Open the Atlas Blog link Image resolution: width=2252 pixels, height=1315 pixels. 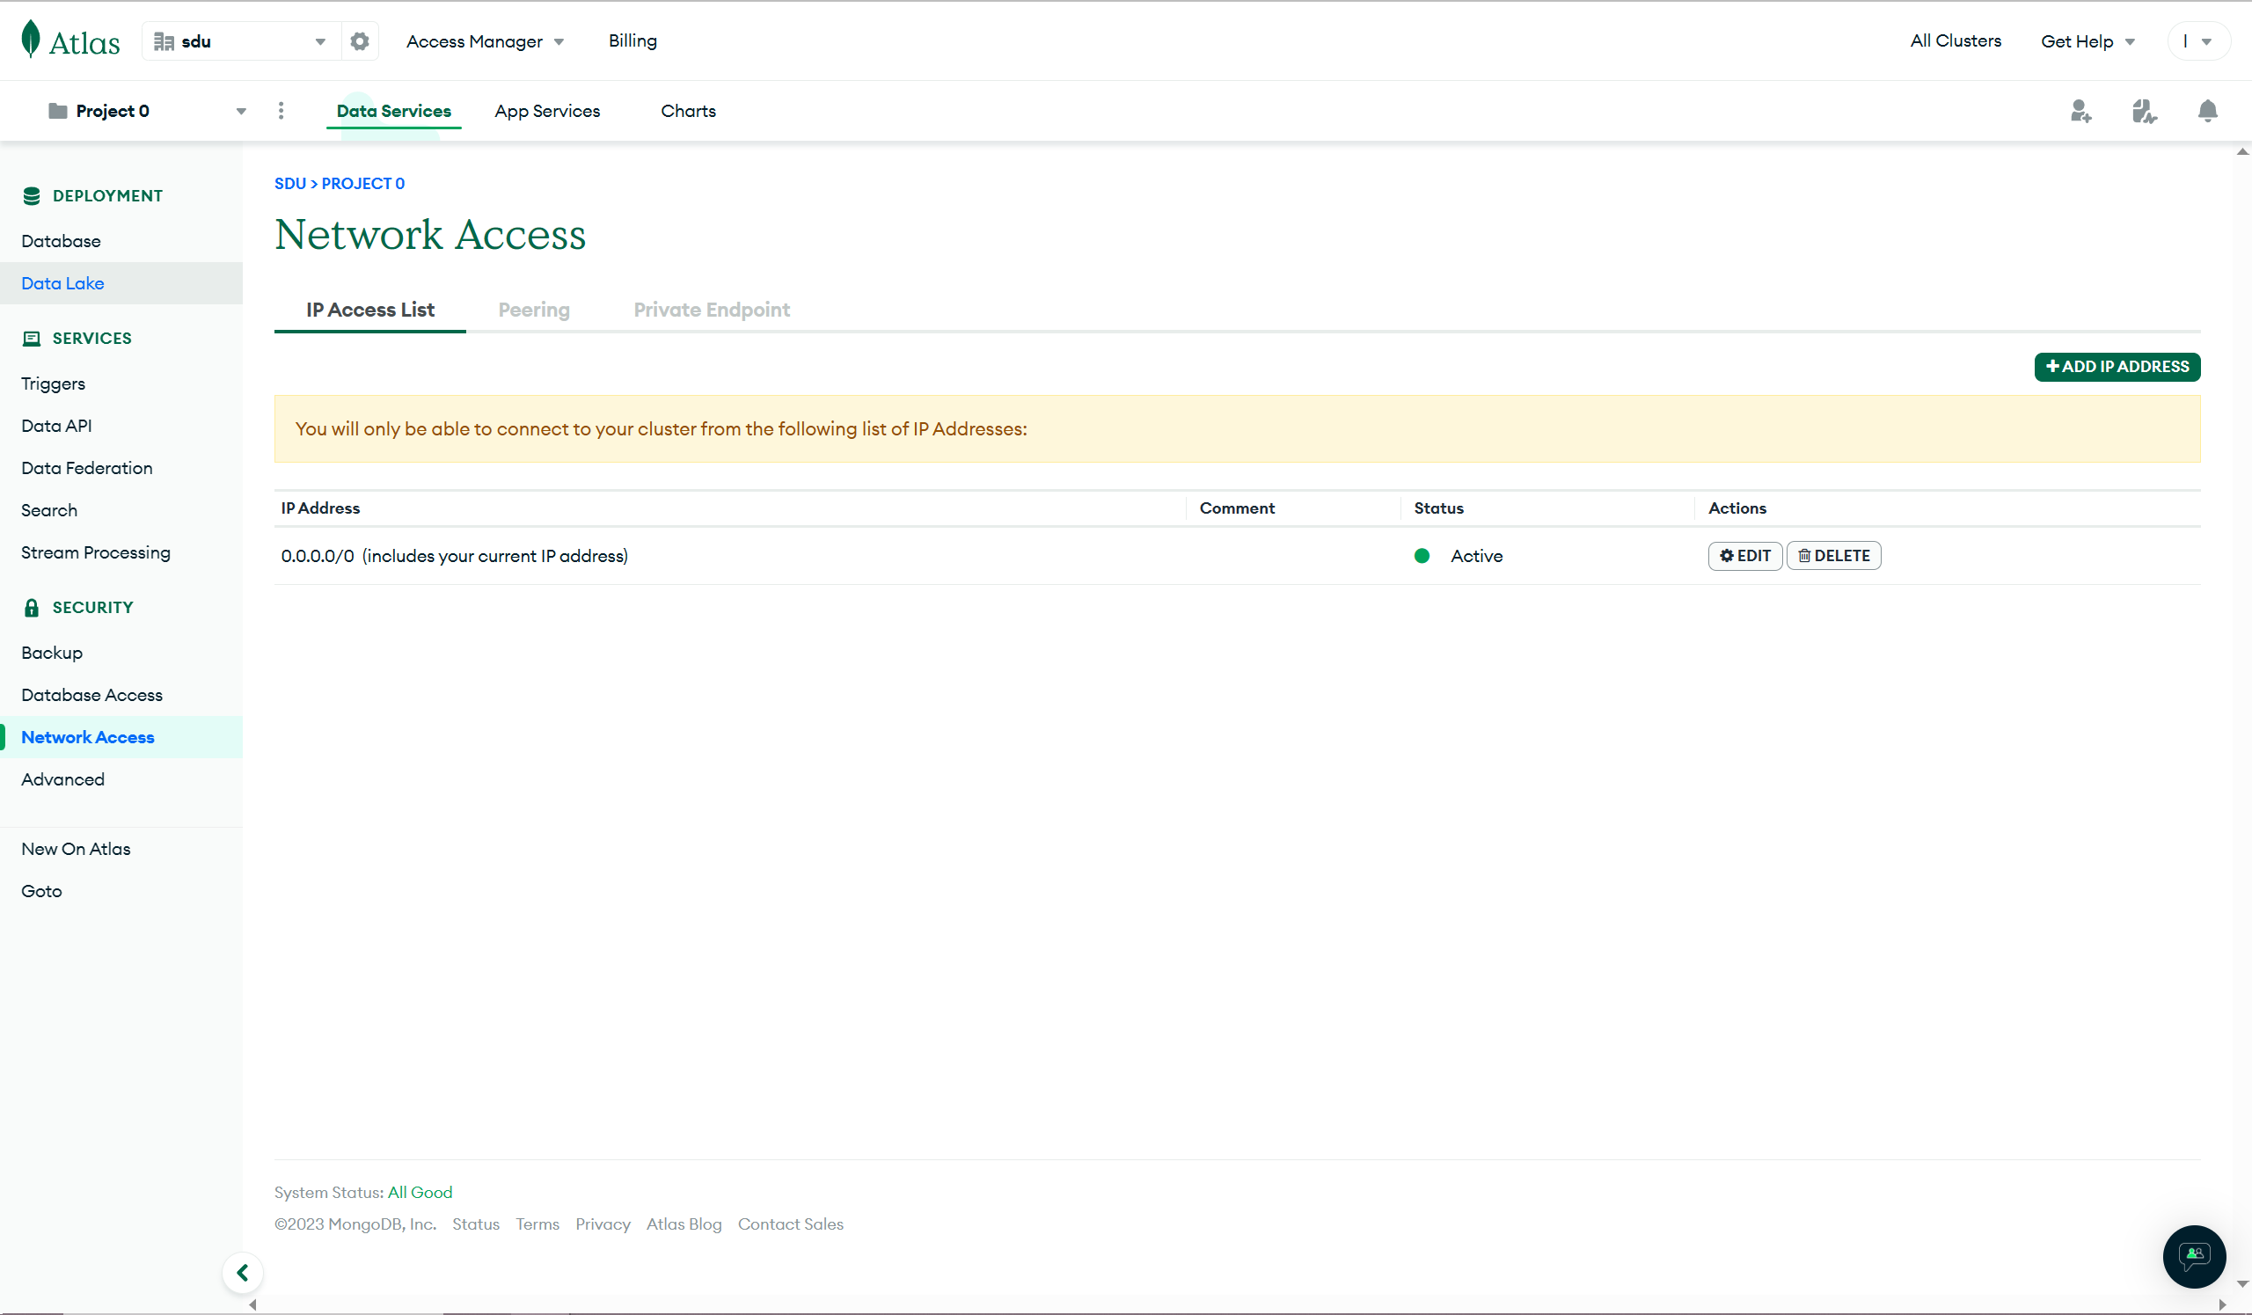[684, 1224]
